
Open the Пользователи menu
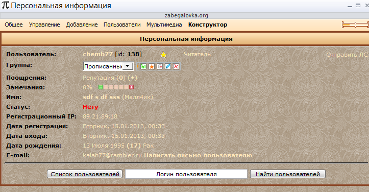point(122,25)
